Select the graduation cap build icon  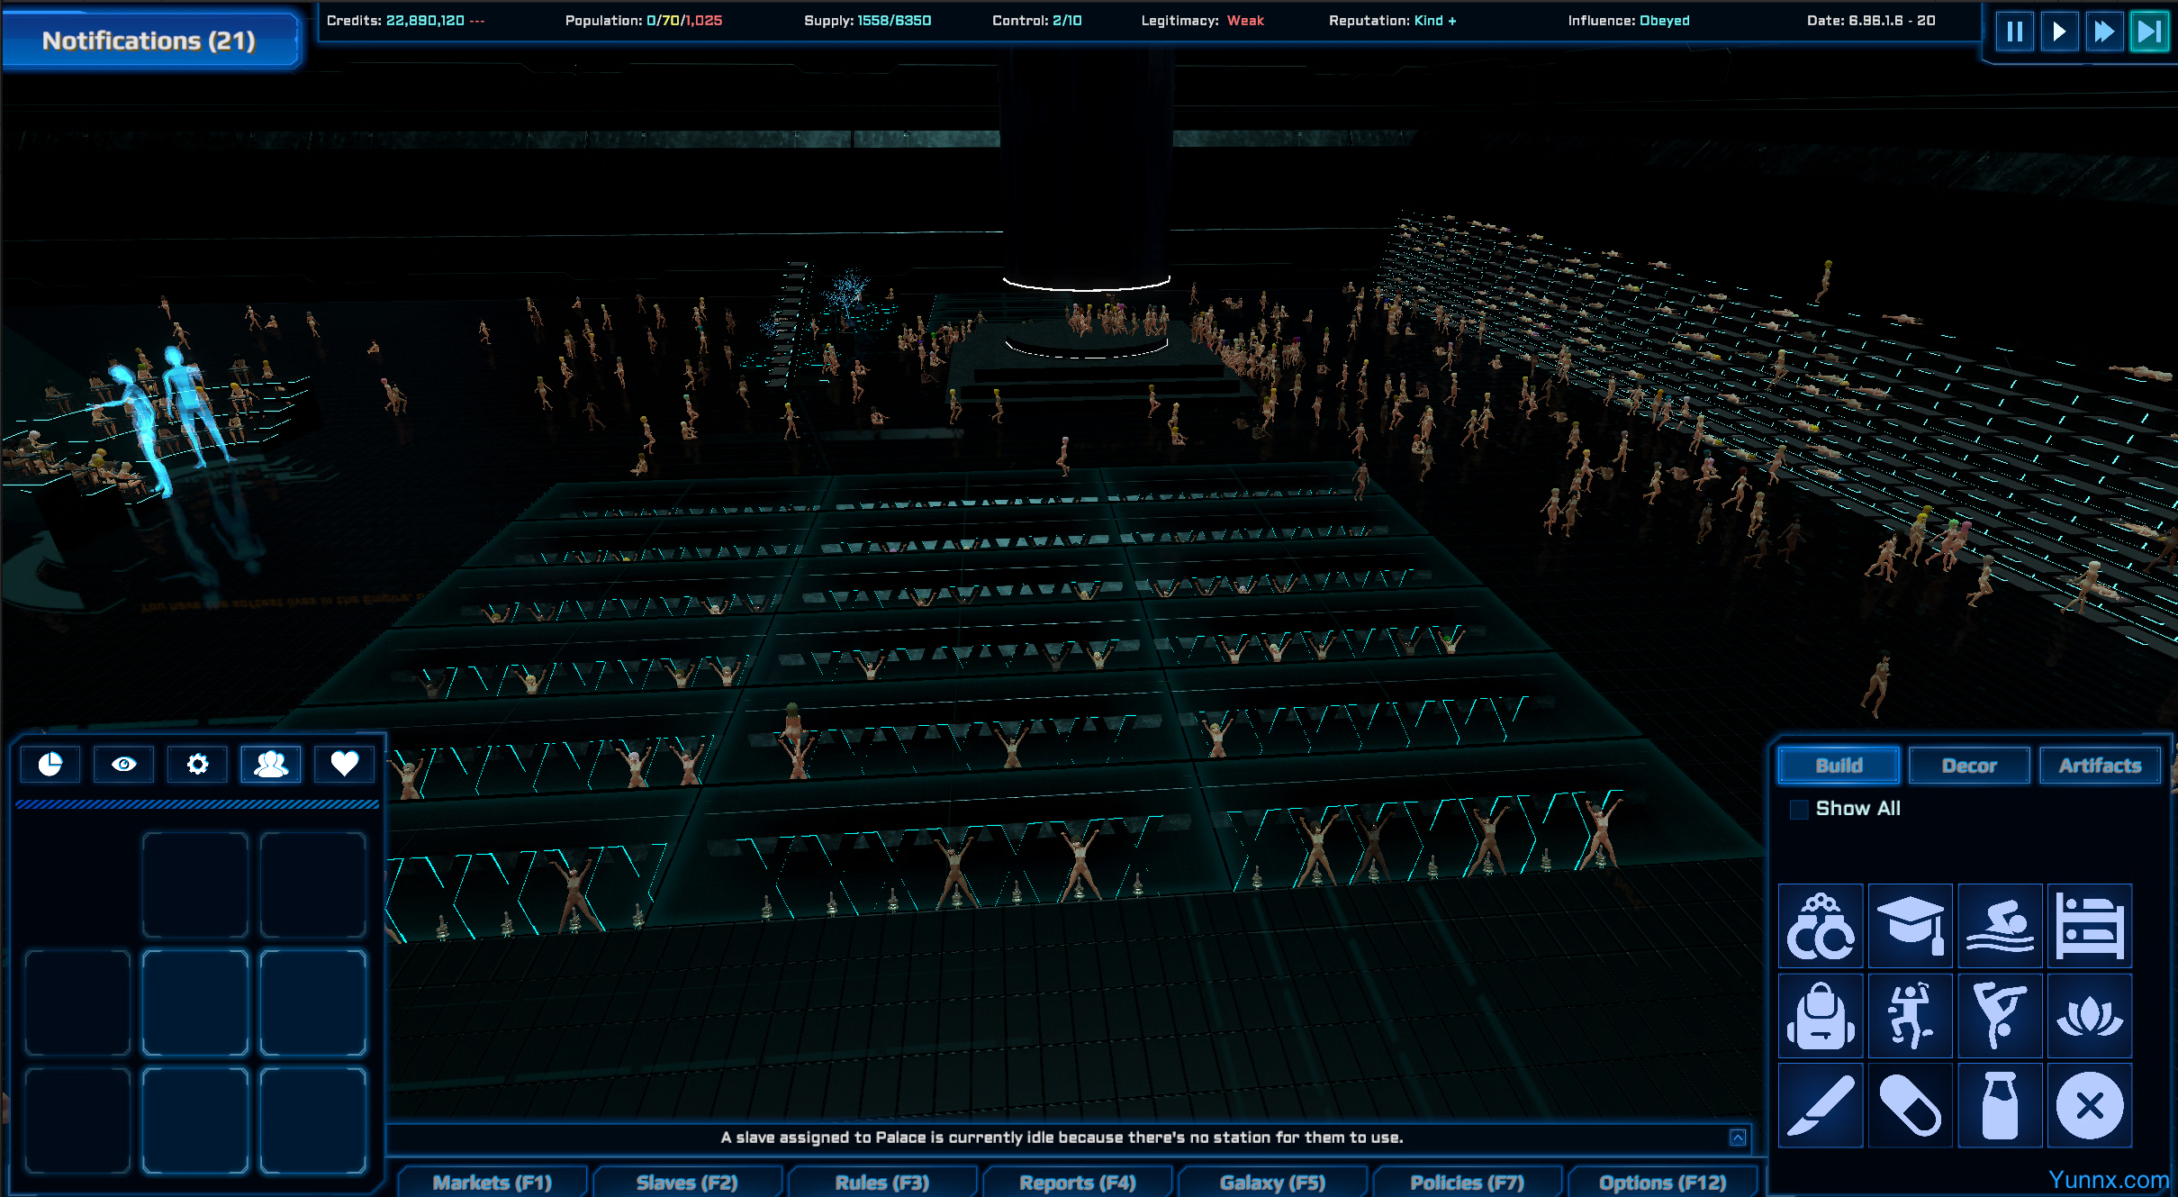pos(1910,926)
